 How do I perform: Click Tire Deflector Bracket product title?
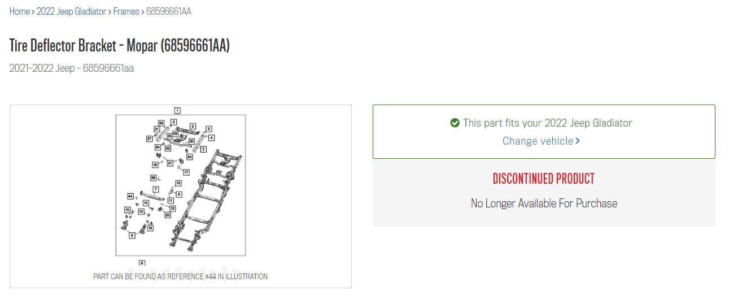[x=120, y=46]
